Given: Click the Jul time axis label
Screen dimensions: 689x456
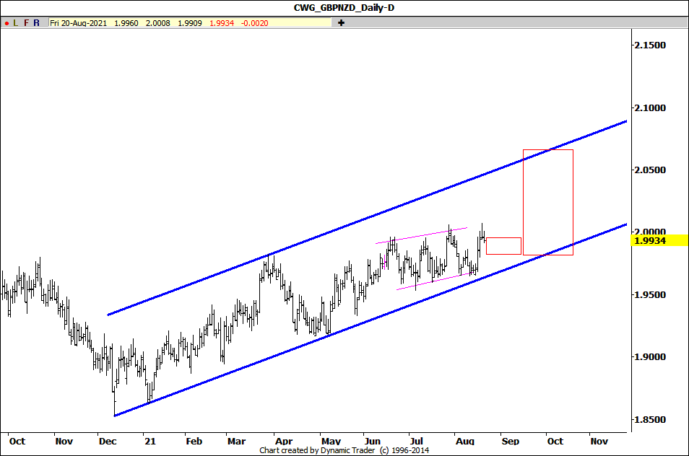Looking at the screenshot, I should pyautogui.click(x=416, y=441).
